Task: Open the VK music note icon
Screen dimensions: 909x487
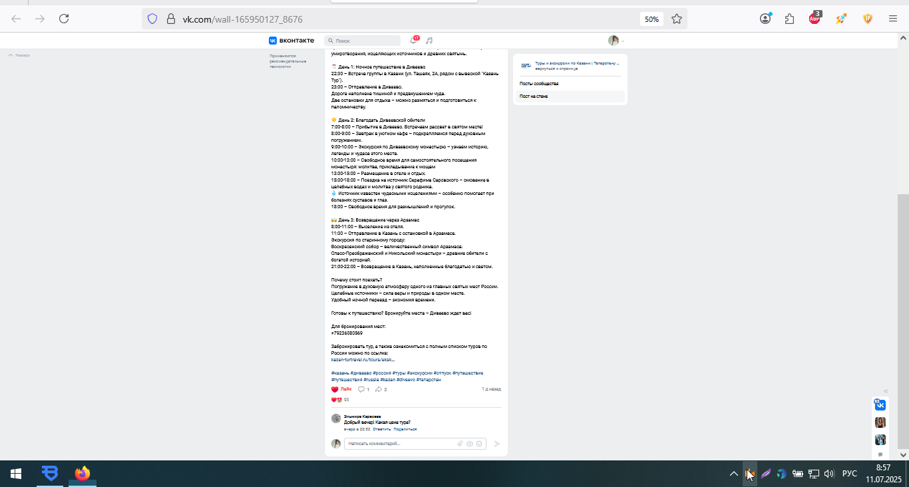Action: point(429,41)
